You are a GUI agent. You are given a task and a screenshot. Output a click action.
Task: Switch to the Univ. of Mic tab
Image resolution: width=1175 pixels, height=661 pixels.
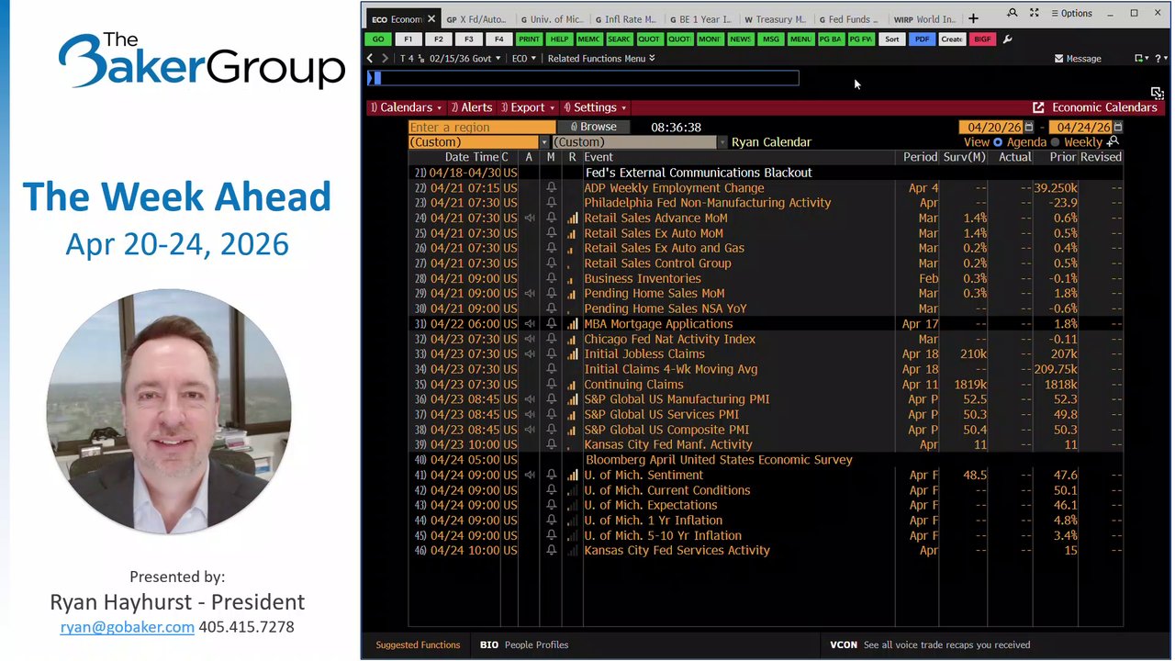point(551,19)
